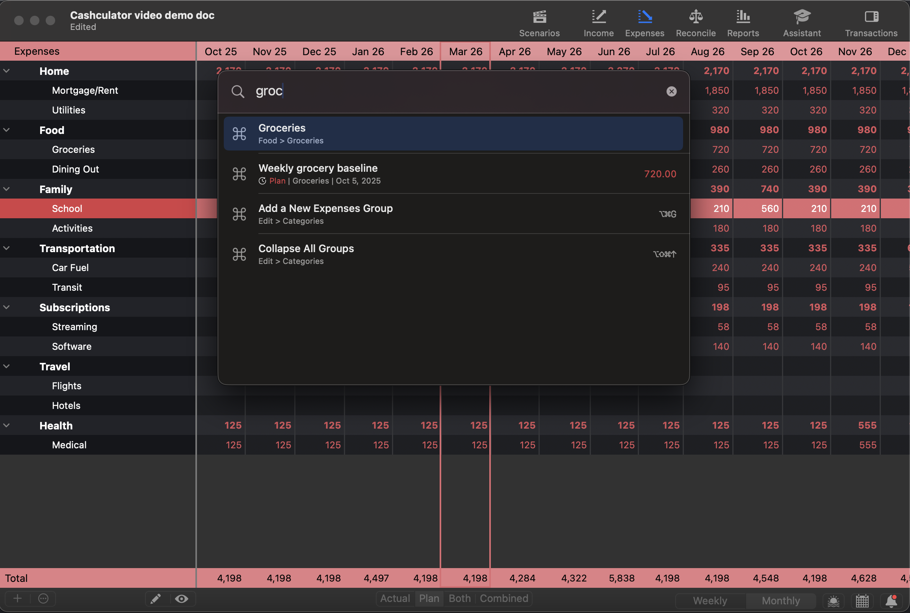
Task: Open the Transactions view
Action: [871, 22]
